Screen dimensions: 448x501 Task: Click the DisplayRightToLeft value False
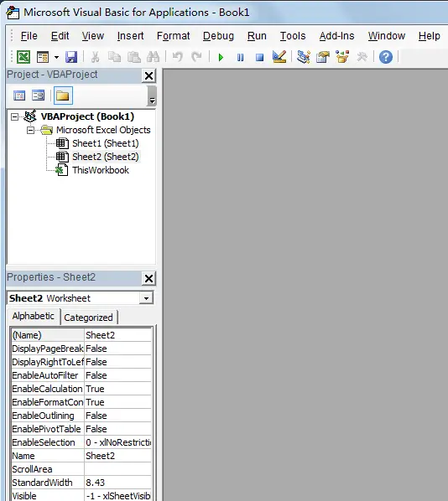click(117, 362)
